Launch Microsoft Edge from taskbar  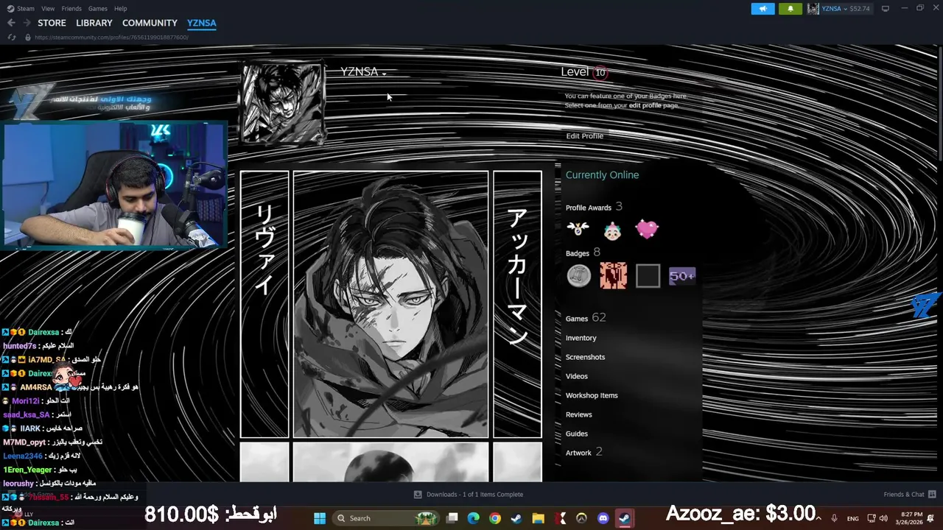(x=474, y=518)
